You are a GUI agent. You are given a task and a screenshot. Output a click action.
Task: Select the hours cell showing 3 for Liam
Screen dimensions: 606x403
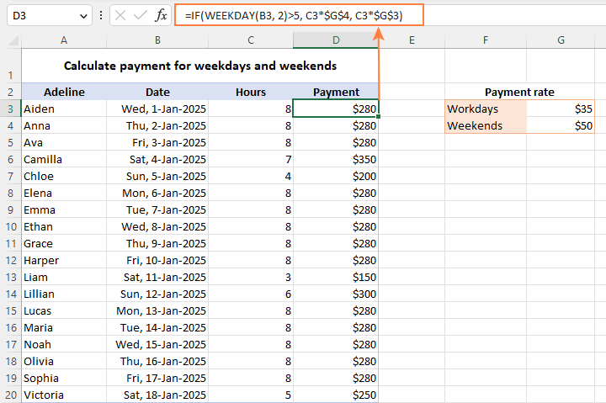click(251, 278)
